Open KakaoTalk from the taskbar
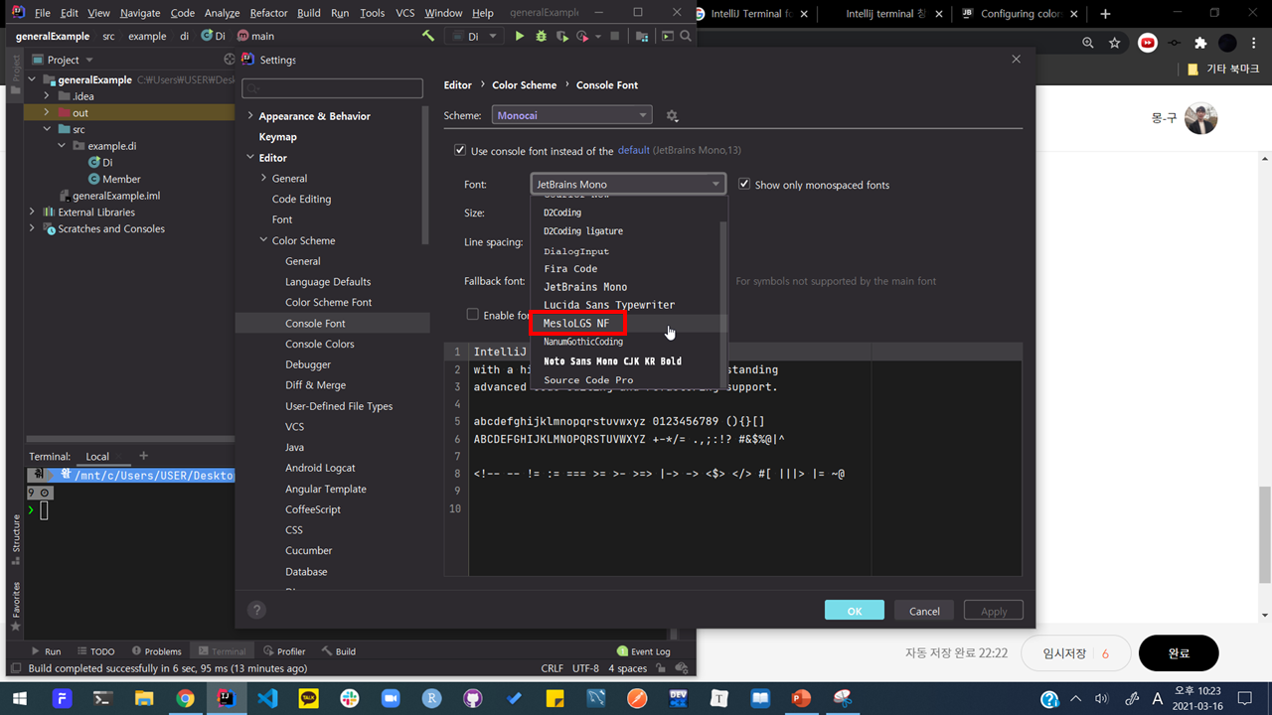Screen dimensions: 1272x715 click(308, 698)
